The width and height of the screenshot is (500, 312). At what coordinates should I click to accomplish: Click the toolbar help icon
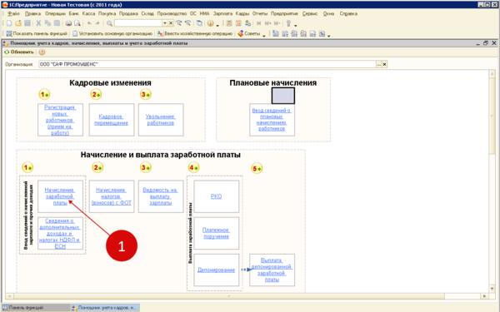coord(210,23)
